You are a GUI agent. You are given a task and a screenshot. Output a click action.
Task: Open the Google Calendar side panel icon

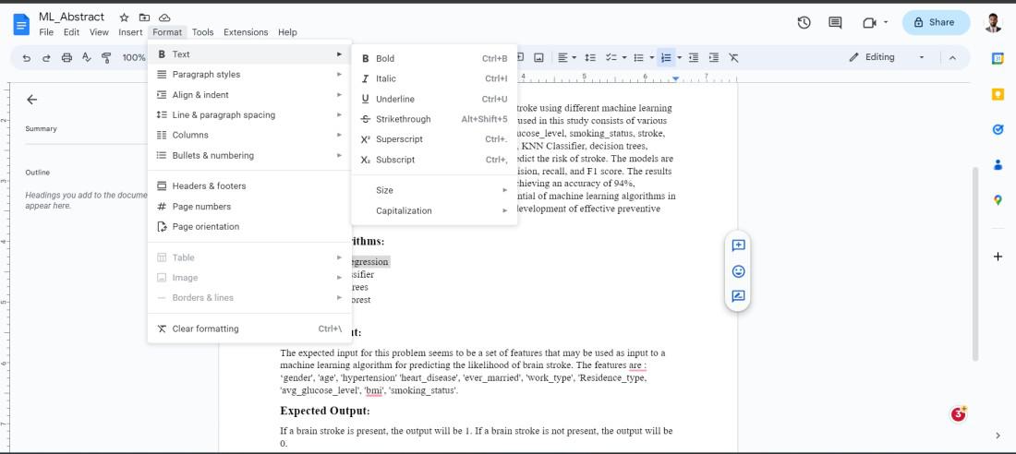point(998,58)
